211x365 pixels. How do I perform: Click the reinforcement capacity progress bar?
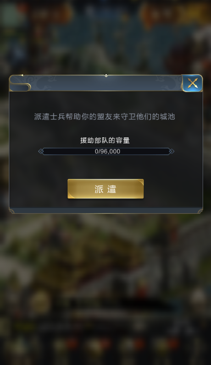click(x=106, y=151)
